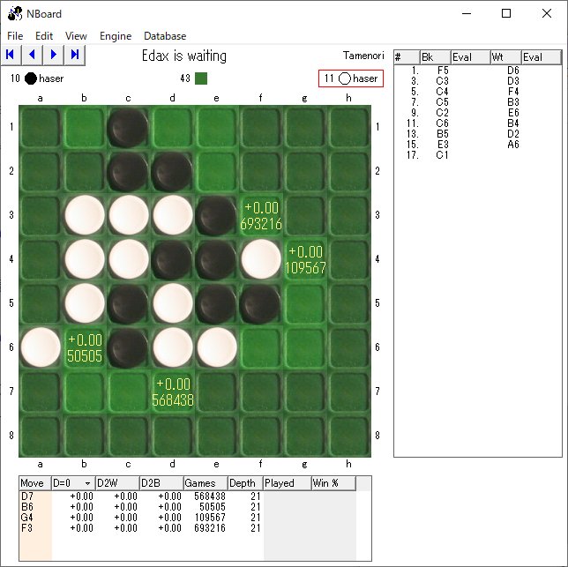
Task: Click the black disc at square E3
Action: click(216, 215)
